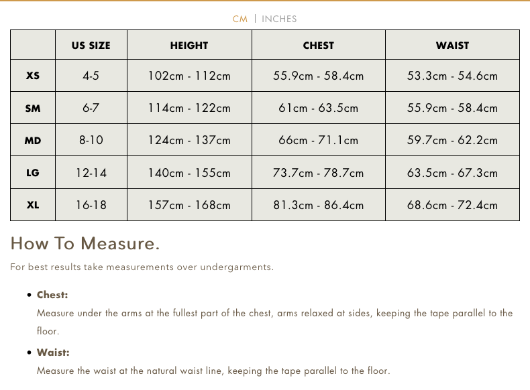Screen dimensions: 530x390
Task: Click the 124cm - 137cm height cell
Action: tap(189, 141)
